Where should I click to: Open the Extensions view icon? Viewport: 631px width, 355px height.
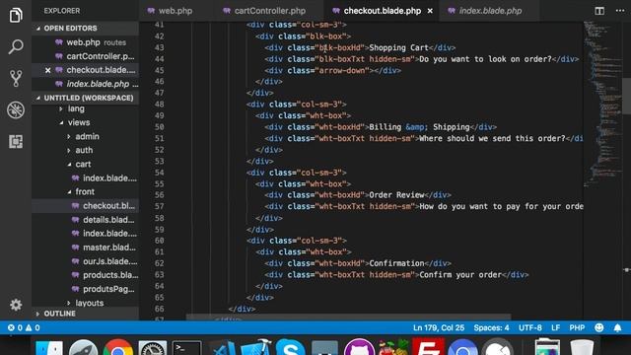(16, 141)
